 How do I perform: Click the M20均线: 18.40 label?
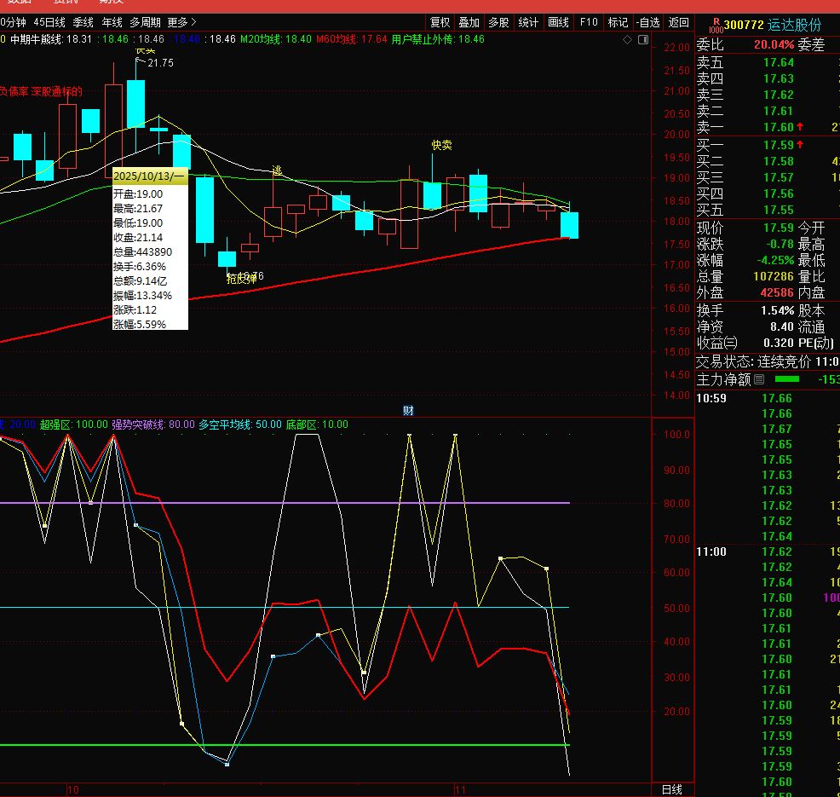[x=275, y=39]
